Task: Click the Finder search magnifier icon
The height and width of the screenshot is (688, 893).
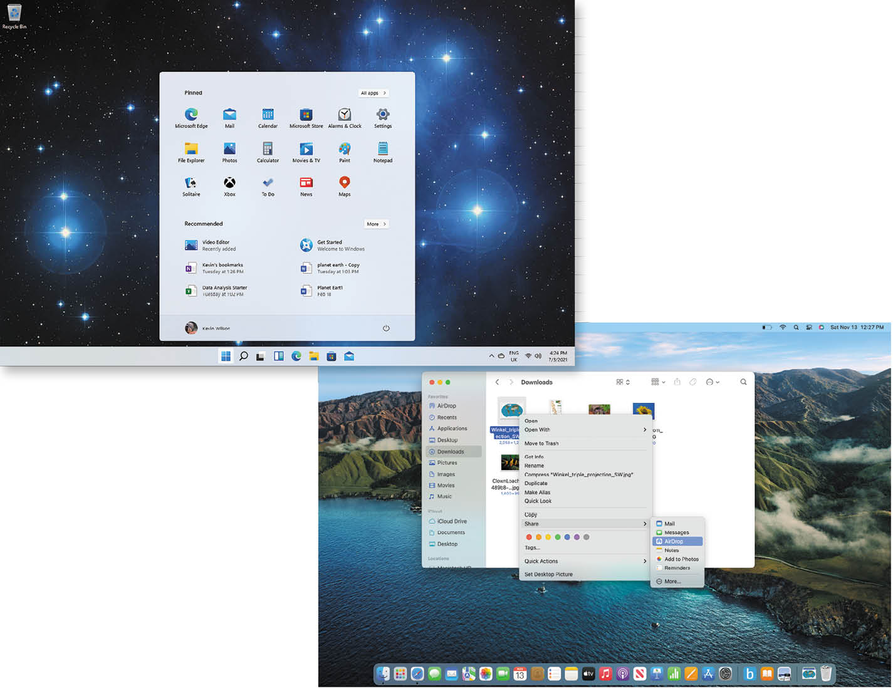Action: click(x=743, y=382)
